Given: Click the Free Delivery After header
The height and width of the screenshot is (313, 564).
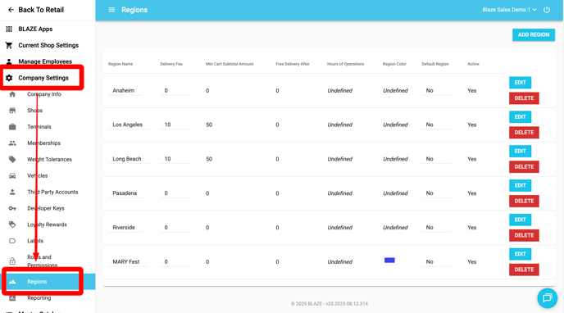Looking at the screenshot, I should pyautogui.click(x=293, y=64).
